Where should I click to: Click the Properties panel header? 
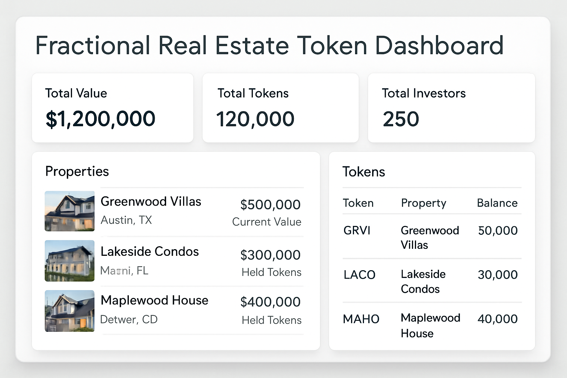[x=77, y=171]
